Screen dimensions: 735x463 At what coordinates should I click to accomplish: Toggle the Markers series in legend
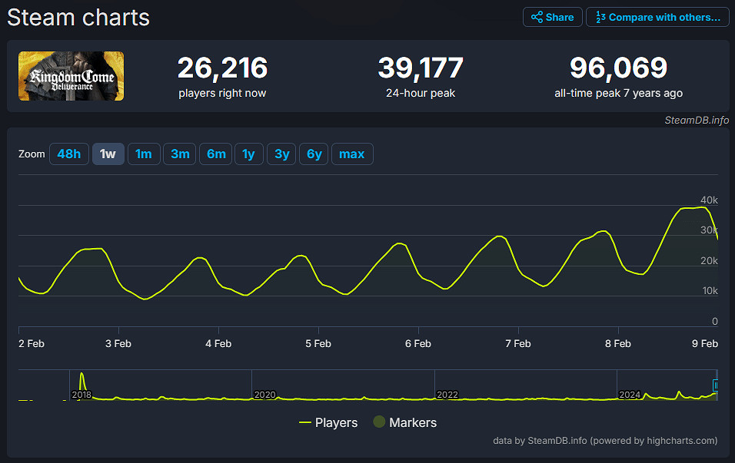tap(413, 422)
